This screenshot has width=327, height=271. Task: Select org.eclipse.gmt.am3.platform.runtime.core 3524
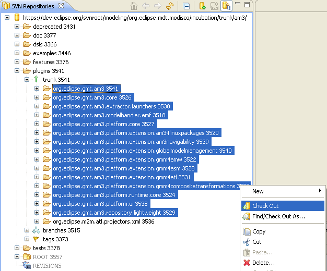pos(115,195)
